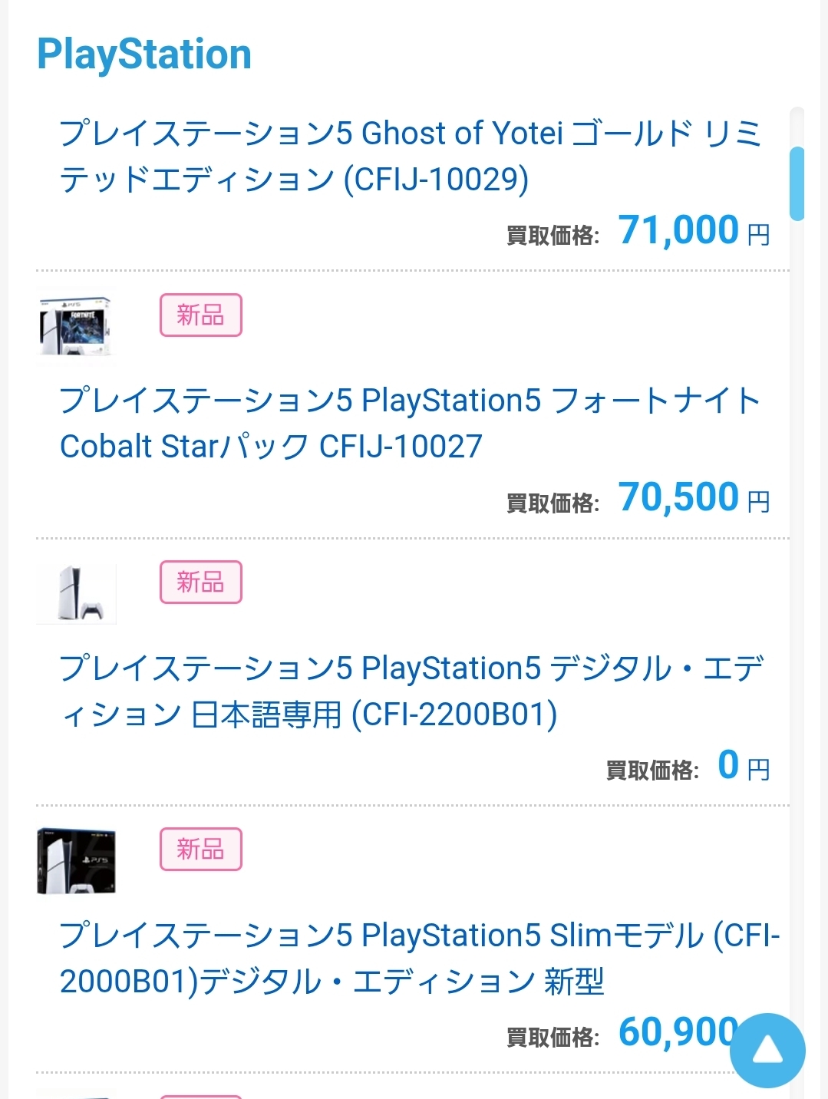Open Digital Edition CFI-2200B01 product link
The image size is (828, 1099).
[x=410, y=691]
